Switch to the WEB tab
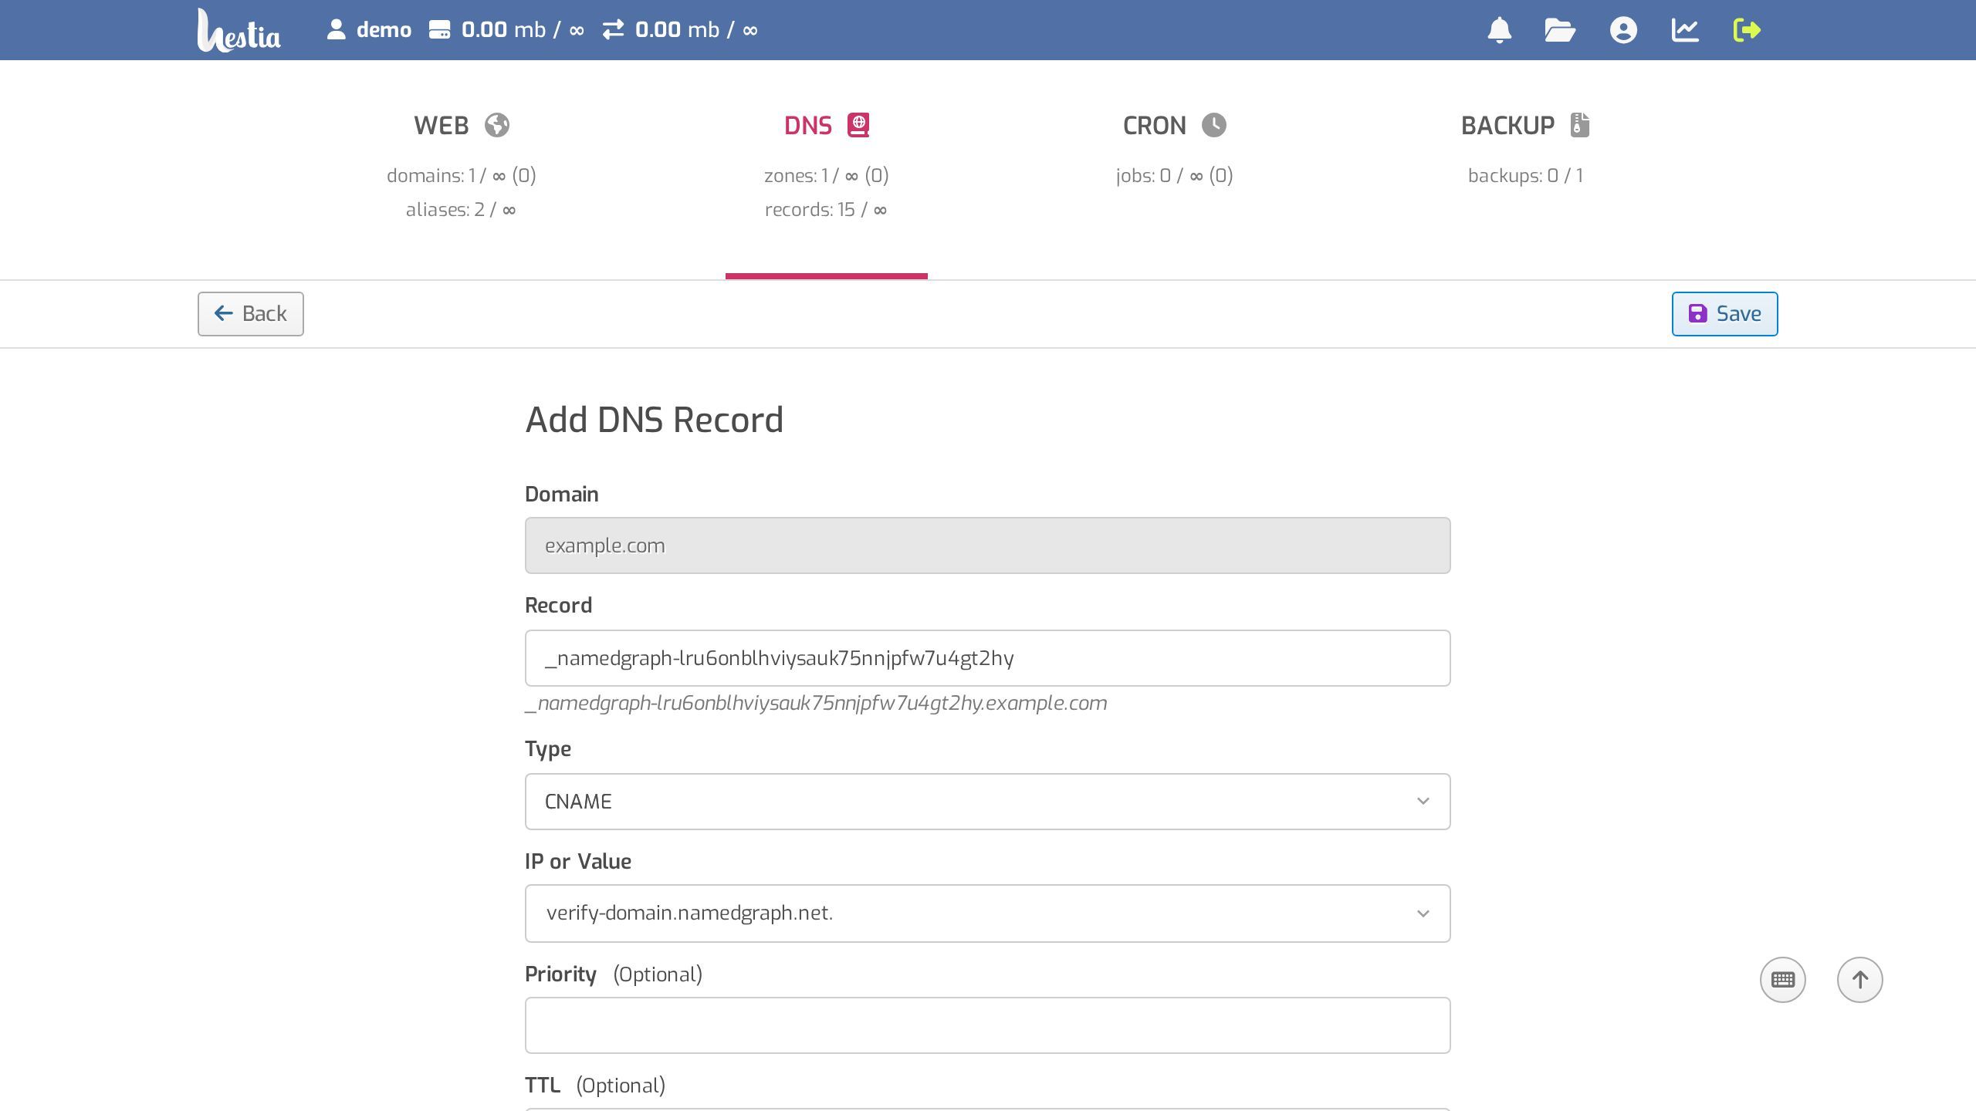Viewport: 1976px width, 1111px height. 461,126
